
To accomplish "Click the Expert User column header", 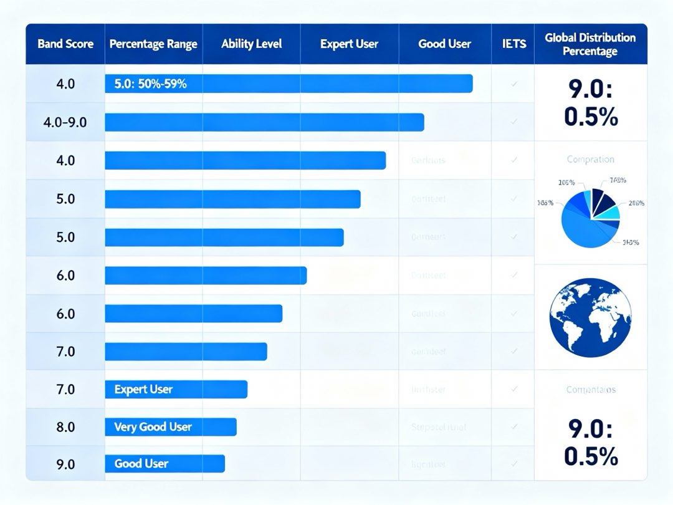I will pyautogui.click(x=349, y=44).
